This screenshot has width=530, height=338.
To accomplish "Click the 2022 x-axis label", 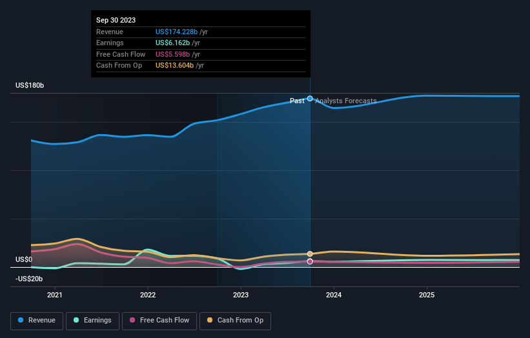I will (148, 295).
